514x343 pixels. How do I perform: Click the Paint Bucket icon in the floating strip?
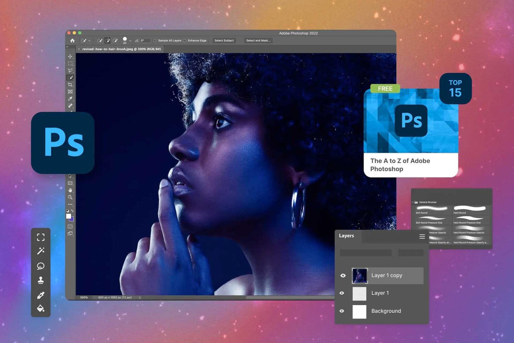click(x=41, y=308)
